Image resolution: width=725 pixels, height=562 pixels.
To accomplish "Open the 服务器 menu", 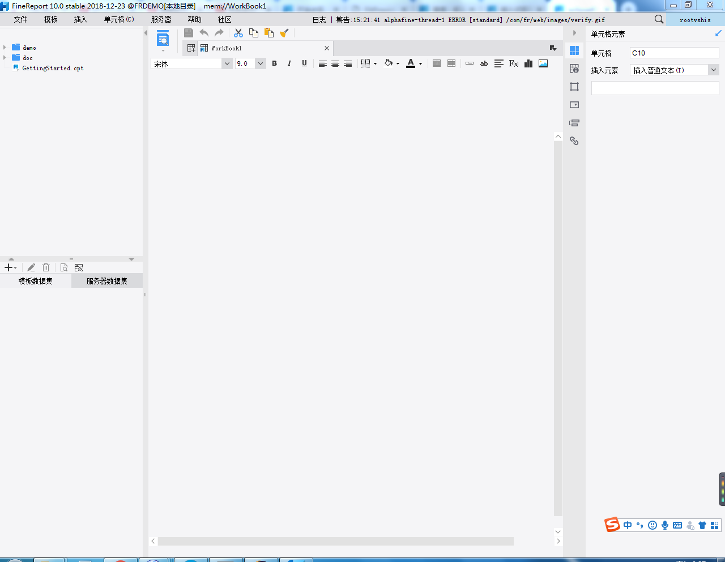I will coord(161,19).
